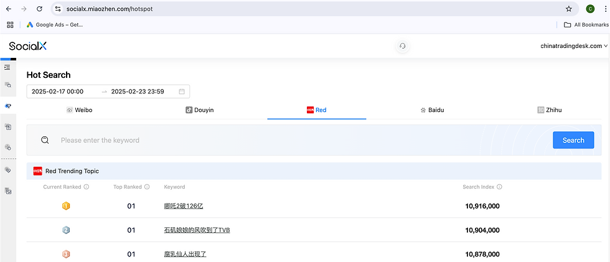The height and width of the screenshot is (262, 610).
Task: Click the Red Trending Topic title
Action: pos(72,171)
